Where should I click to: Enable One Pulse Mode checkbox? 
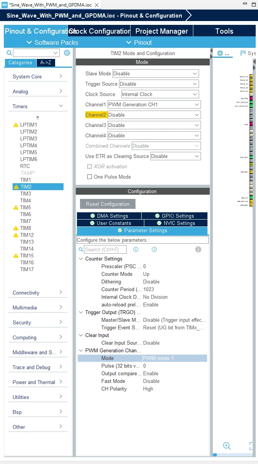[x=90, y=177]
